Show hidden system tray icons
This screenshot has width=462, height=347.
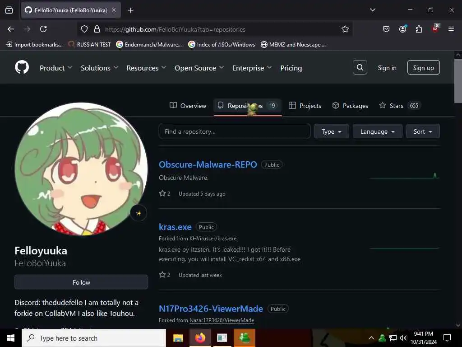pos(371,338)
